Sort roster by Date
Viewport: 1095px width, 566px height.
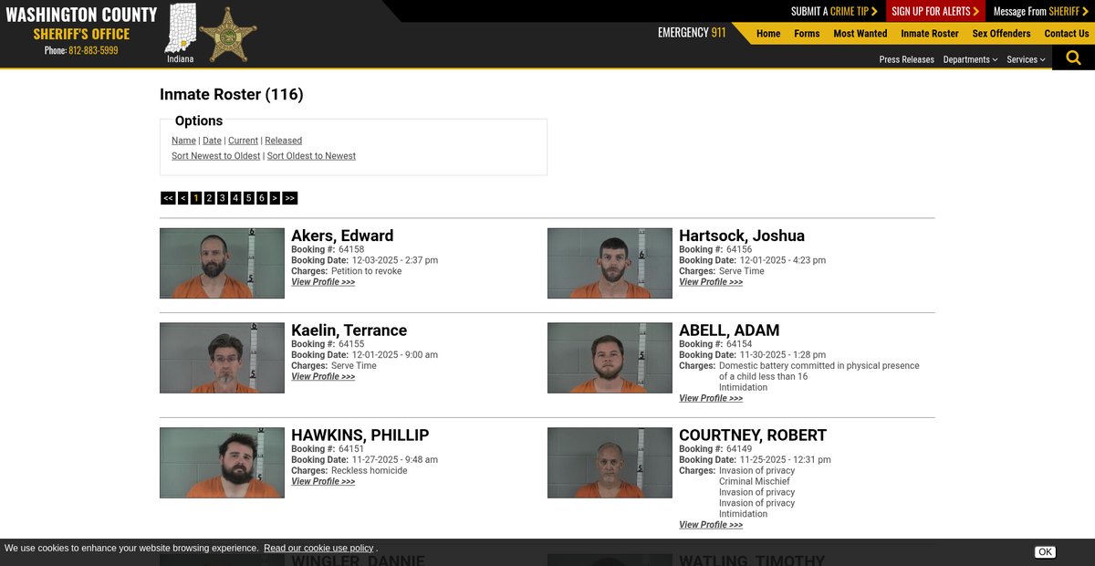click(x=212, y=141)
